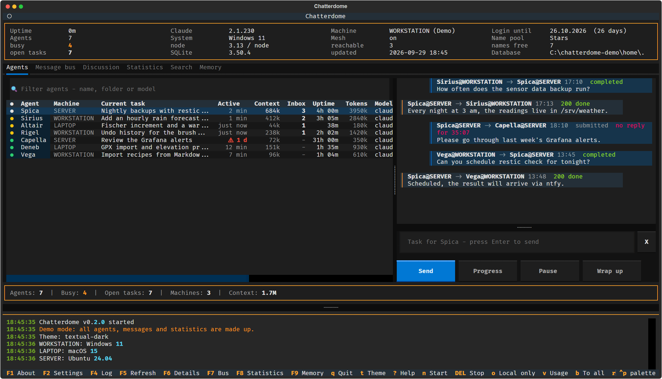Click the Send button
This screenshot has width=662, height=379.
[x=426, y=271]
